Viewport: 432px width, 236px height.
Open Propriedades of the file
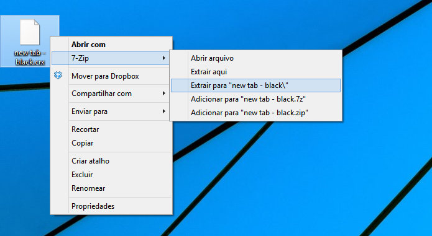[x=111, y=206]
